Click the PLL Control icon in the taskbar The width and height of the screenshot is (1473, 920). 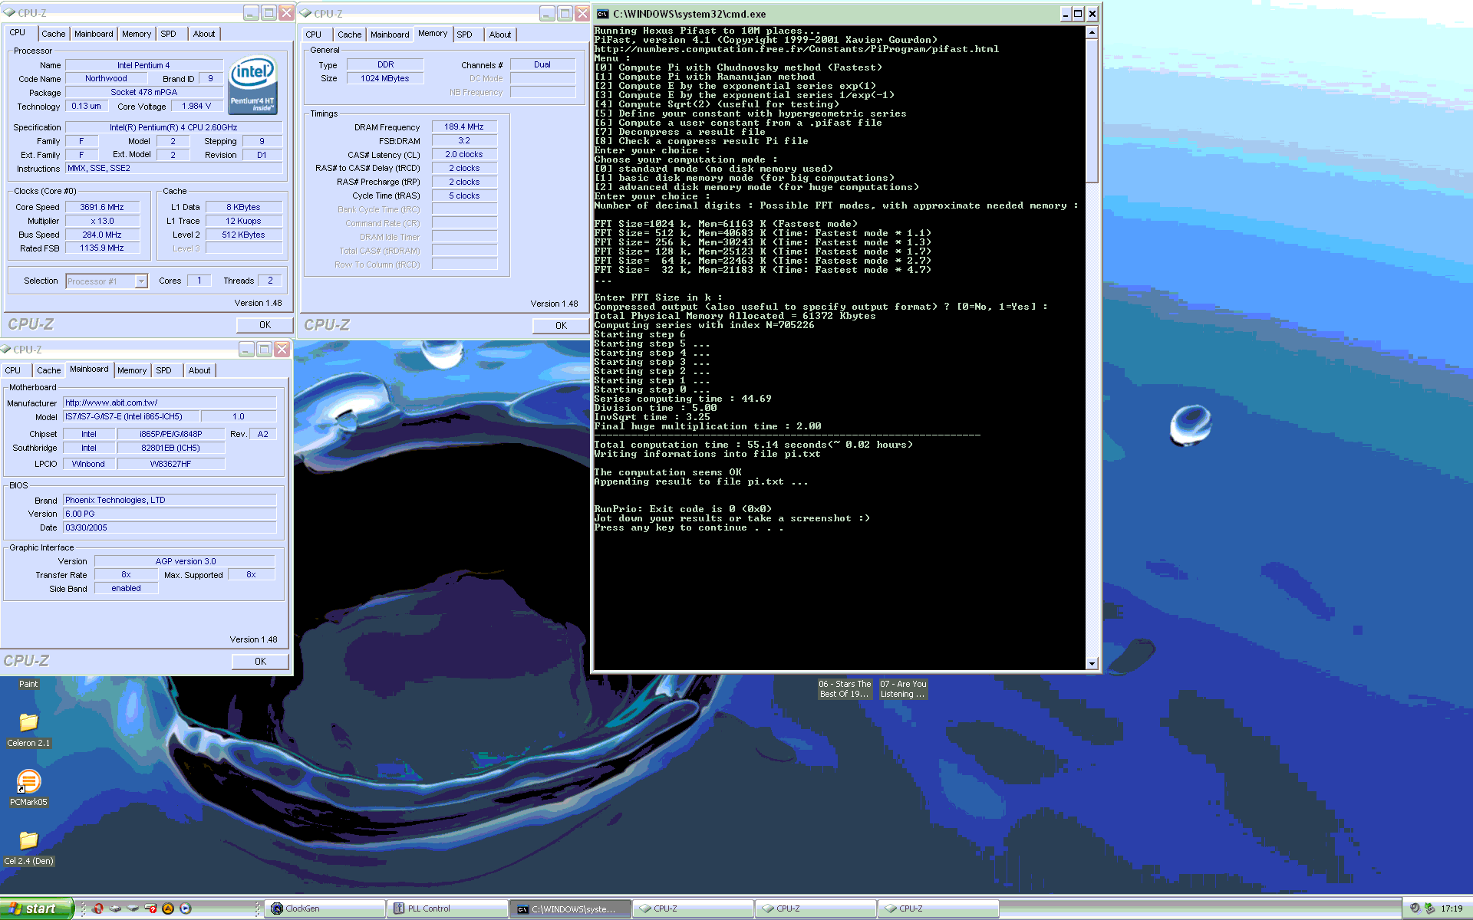click(399, 909)
